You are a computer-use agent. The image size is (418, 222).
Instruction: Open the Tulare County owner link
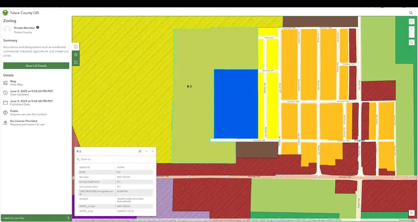(x=23, y=32)
